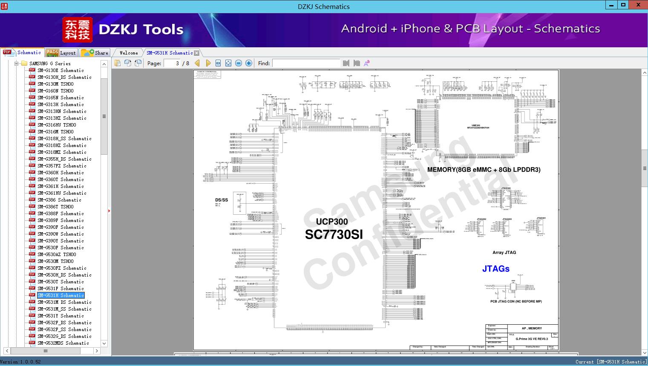Click the rotate clockwise icon
648x366 pixels.
138,63
